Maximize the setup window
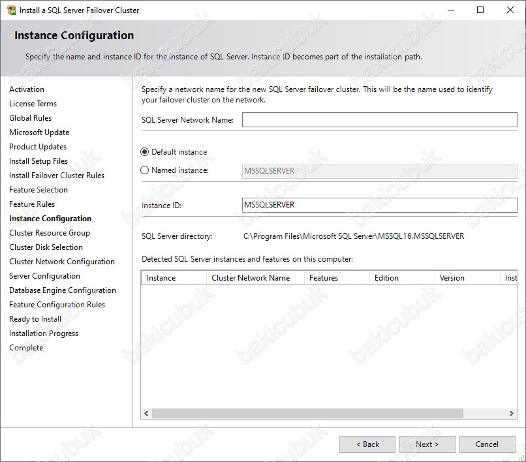 (480, 10)
